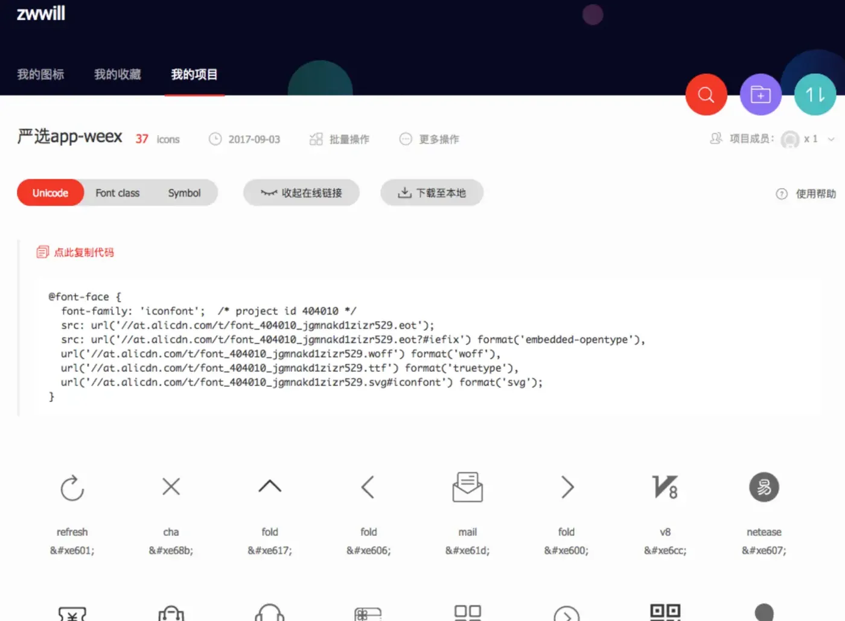Click 收起在线链接 button

click(x=301, y=193)
